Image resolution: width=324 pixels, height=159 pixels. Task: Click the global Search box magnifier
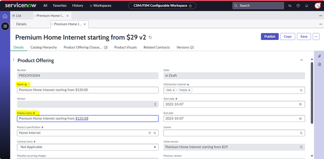[x=236, y=6]
